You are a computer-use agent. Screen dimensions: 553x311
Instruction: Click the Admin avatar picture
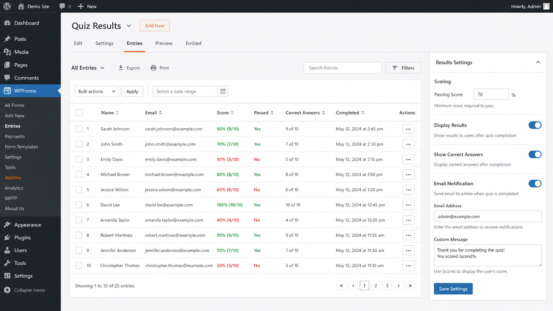[546, 6]
